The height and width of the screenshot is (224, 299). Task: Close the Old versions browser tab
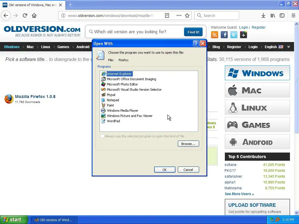coord(60,5)
